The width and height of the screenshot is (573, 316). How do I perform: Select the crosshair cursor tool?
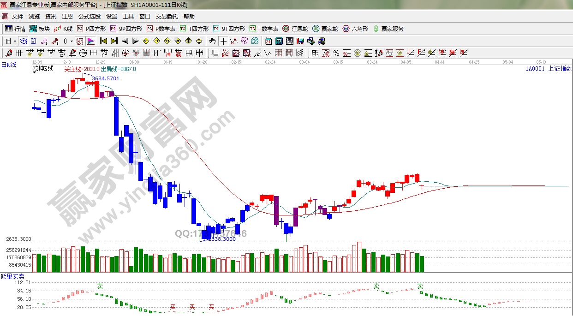pyautogui.click(x=223, y=41)
